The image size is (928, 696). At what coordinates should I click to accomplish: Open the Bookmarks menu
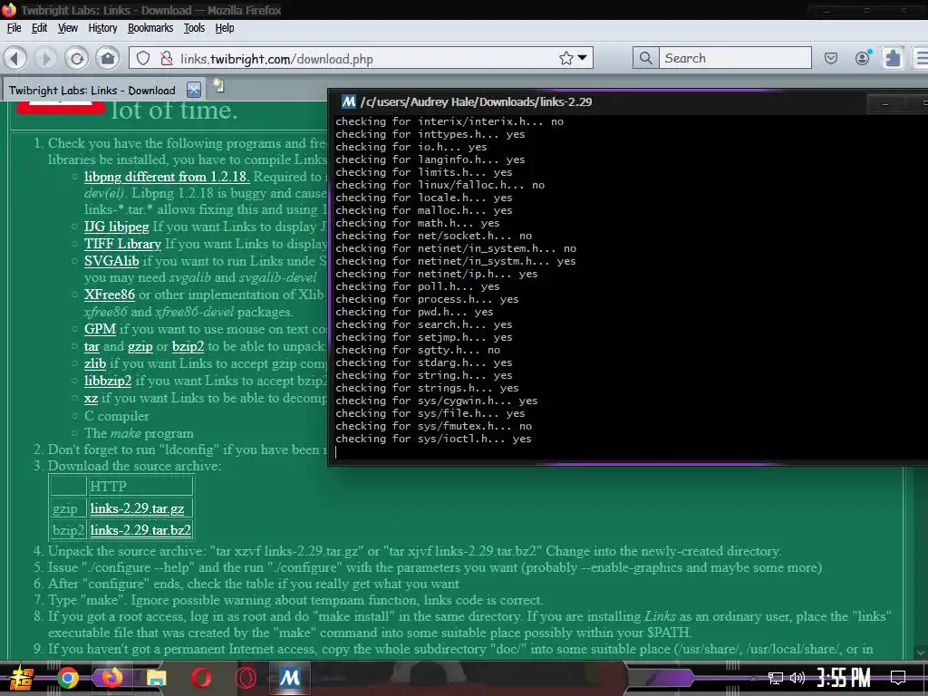pos(150,28)
